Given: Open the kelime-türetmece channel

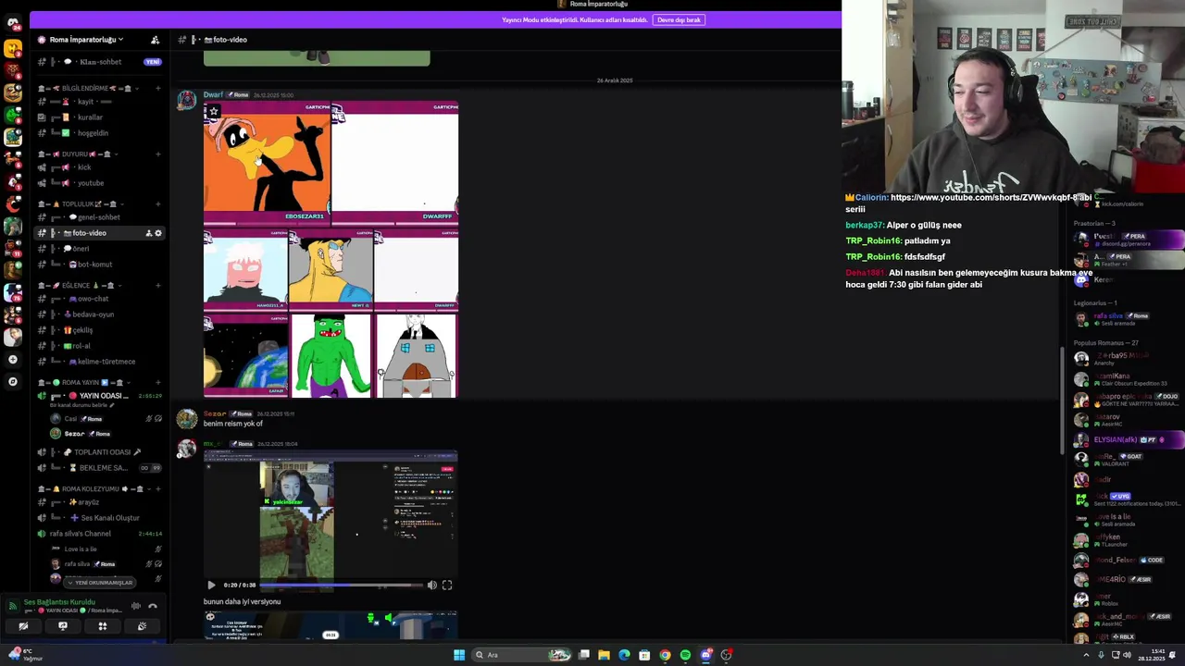Looking at the screenshot, I should pos(100,362).
